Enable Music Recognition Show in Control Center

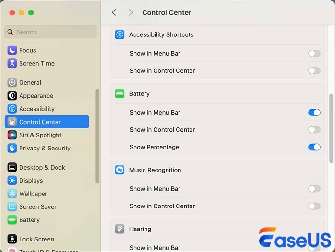(x=314, y=206)
